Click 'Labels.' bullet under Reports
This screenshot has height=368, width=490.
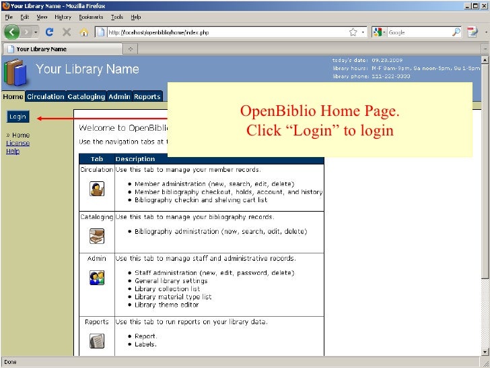[x=145, y=344]
